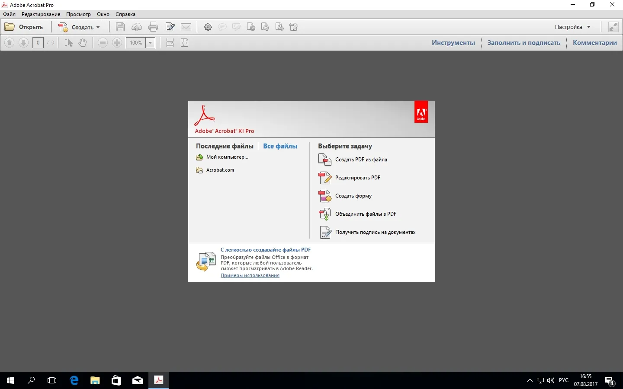
Task: Open the Windows Store taskbar icon
Action: pyautogui.click(x=116, y=380)
